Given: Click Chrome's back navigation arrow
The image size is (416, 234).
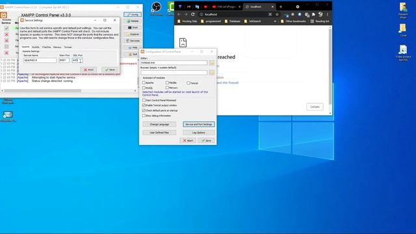Looking at the screenshot, I should (179, 14).
